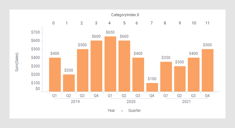
Task: Select the 2021 year label
Action: tap(186, 102)
